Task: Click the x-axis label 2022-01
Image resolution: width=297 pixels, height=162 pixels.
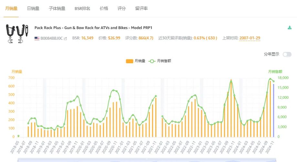Action: tap(159, 147)
